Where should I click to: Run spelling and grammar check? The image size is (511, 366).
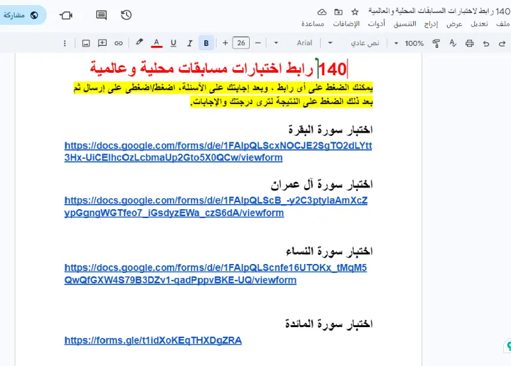[453, 43]
